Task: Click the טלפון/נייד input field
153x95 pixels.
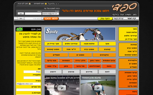Action: coord(32,78)
